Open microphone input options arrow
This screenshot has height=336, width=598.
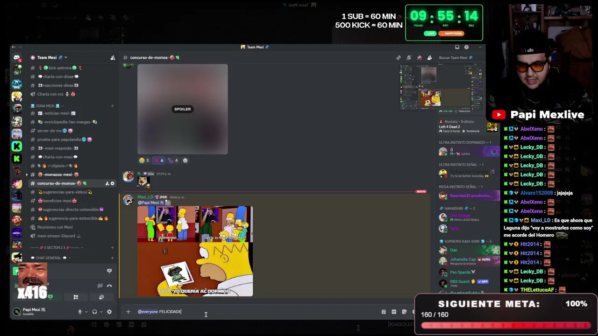pyautogui.click(x=86, y=312)
